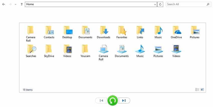This screenshot has width=213, height=107.
Task: Open the Contacts folder
Action: 49,32
